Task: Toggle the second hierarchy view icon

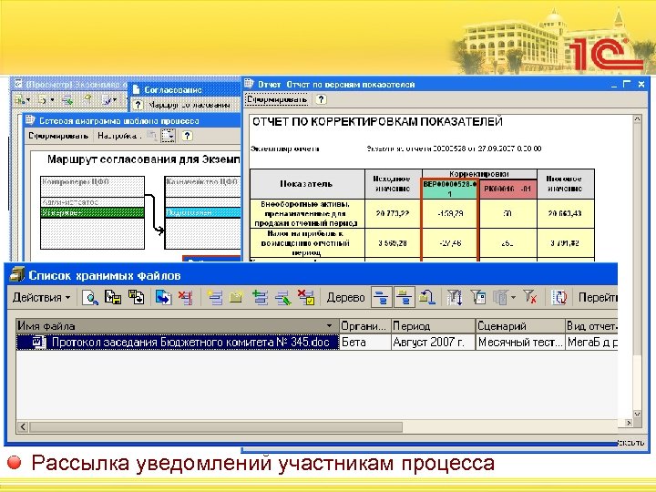Action: click(405, 297)
